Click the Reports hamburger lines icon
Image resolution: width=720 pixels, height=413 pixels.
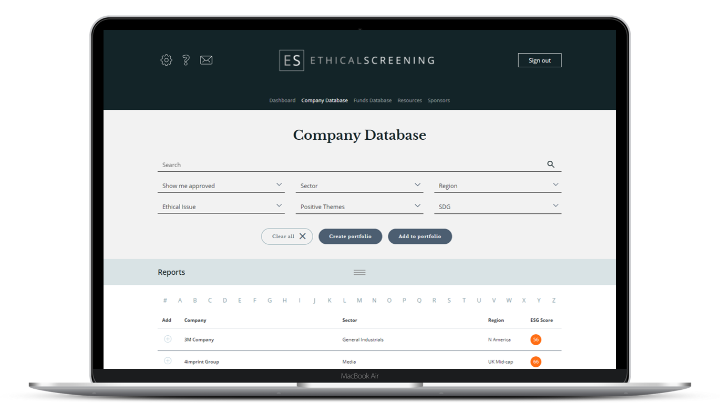[x=359, y=272]
